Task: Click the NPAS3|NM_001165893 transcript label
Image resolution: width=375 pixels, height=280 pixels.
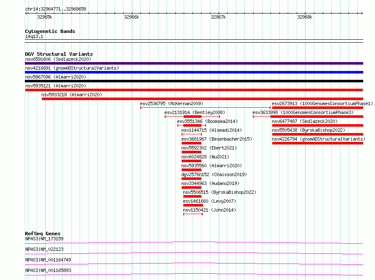Action: (48, 270)
